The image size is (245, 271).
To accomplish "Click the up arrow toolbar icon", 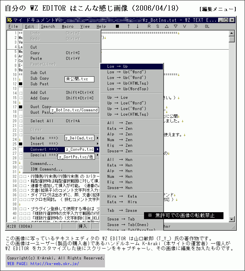I will click(x=128, y=26).
